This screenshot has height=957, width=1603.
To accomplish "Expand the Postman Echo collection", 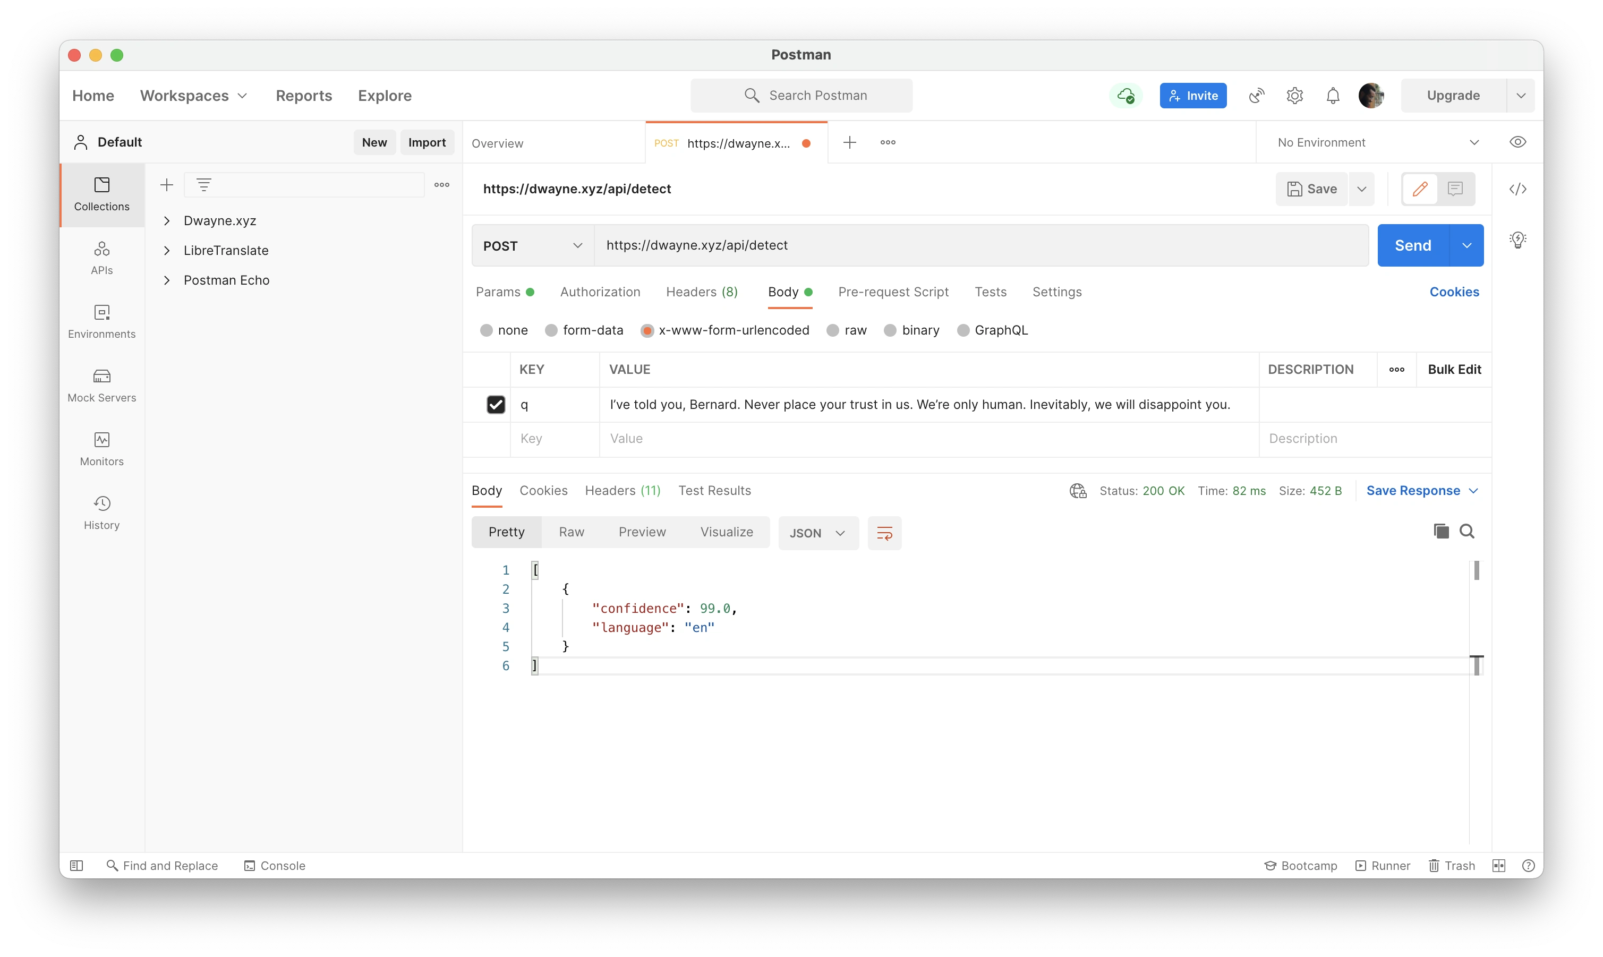I will [167, 280].
